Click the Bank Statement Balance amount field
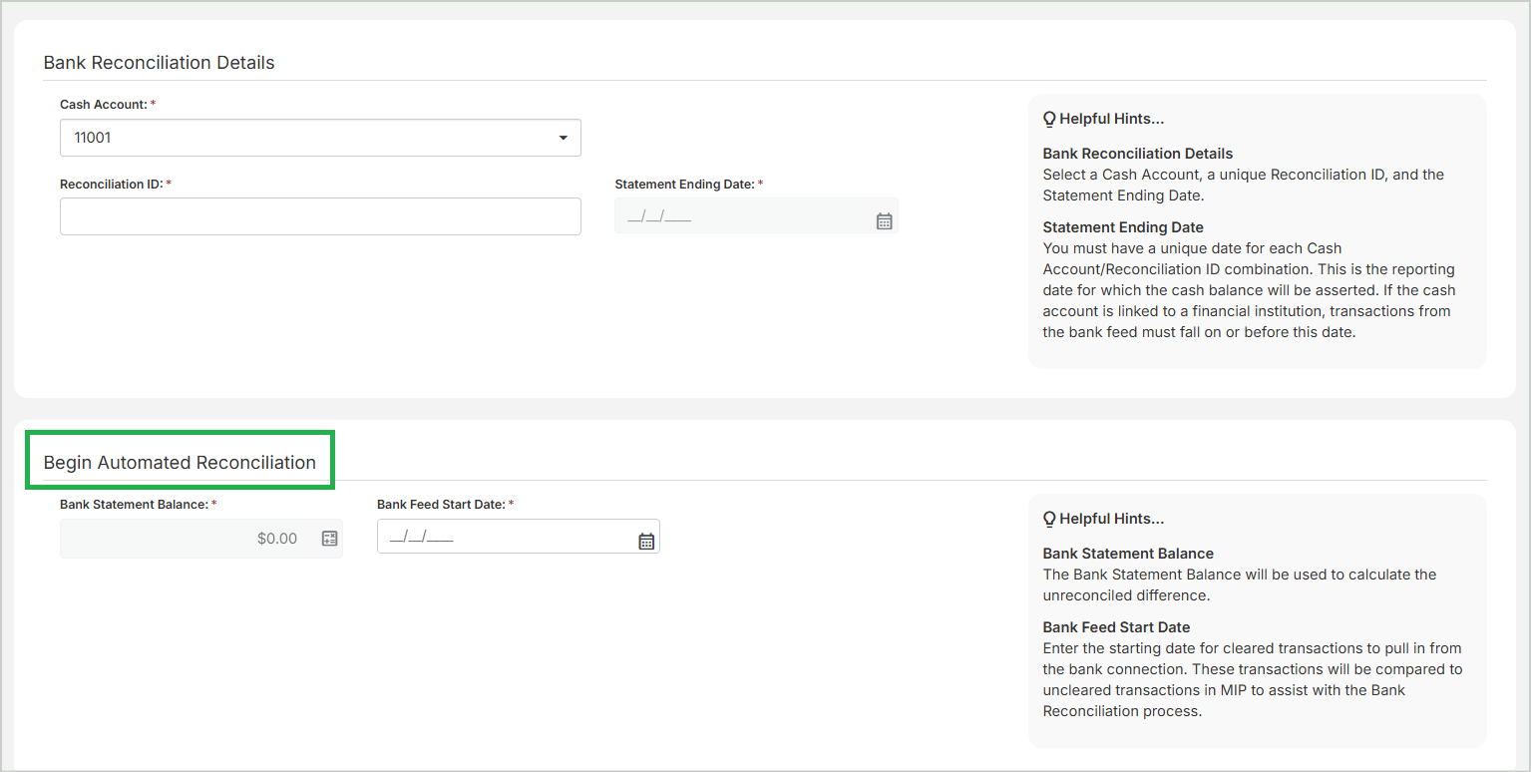The width and height of the screenshot is (1531, 772). point(190,539)
